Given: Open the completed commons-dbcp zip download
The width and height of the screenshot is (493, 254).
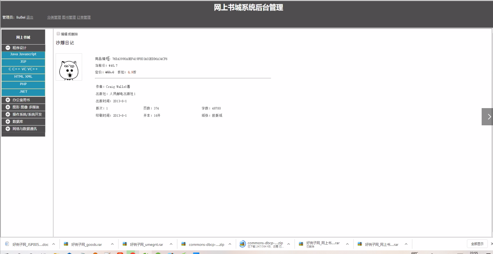Looking at the screenshot, I should click(x=206, y=245).
